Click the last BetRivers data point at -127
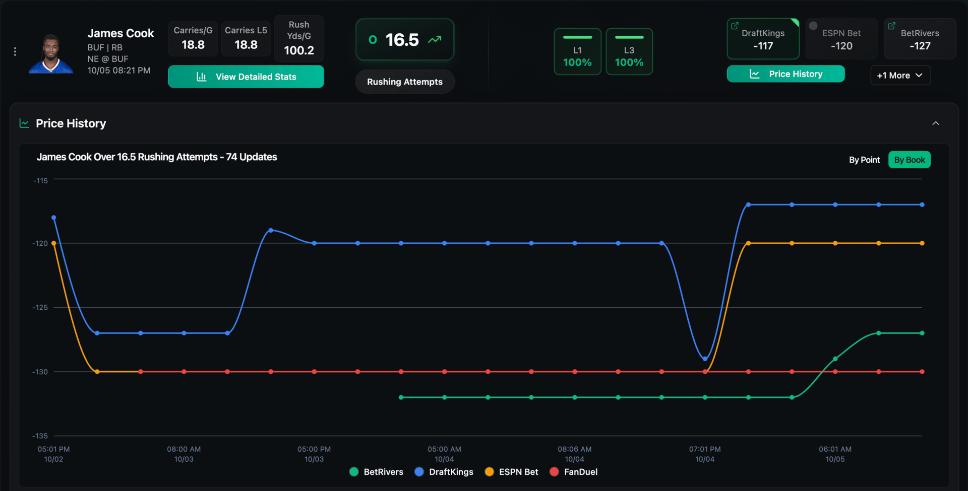This screenshot has width=968, height=491. coord(922,333)
